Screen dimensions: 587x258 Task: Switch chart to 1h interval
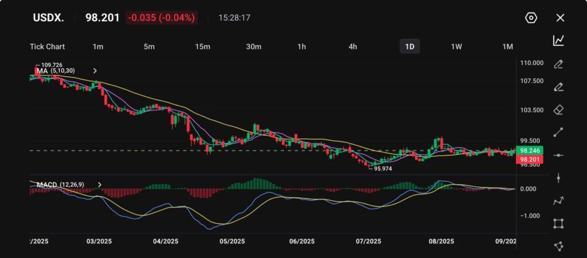pos(302,46)
